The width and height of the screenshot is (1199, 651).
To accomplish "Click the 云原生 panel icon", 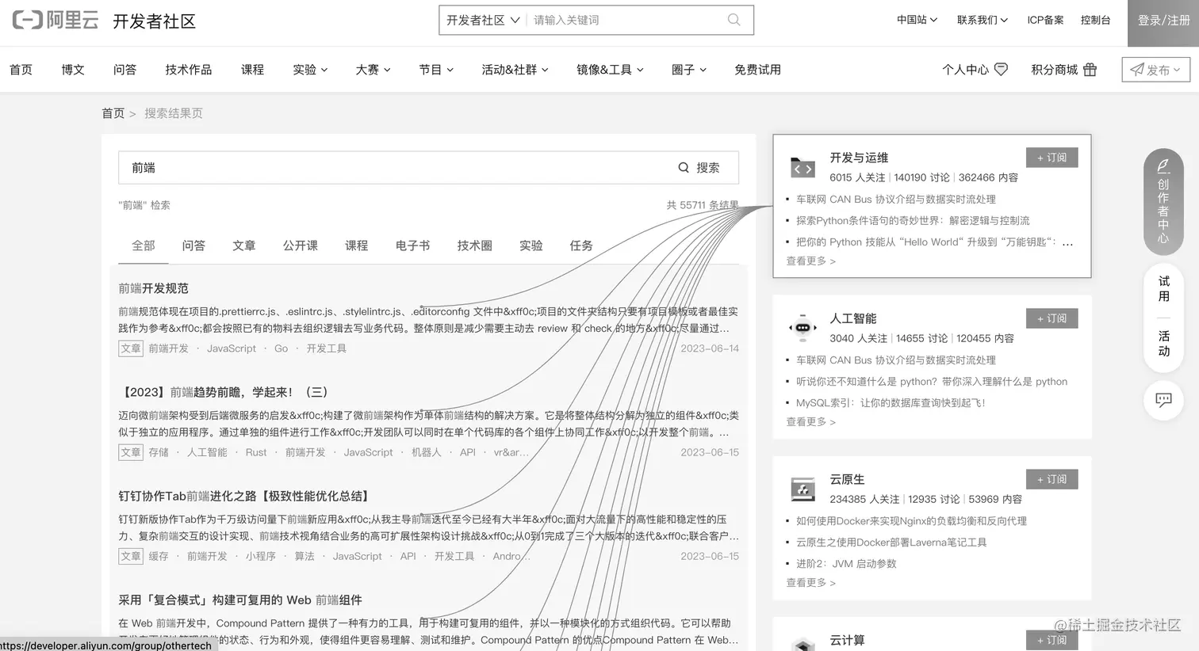I will 803,489.
